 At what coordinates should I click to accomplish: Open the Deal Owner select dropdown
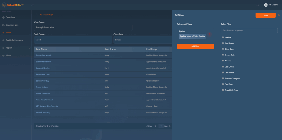pos(73,40)
